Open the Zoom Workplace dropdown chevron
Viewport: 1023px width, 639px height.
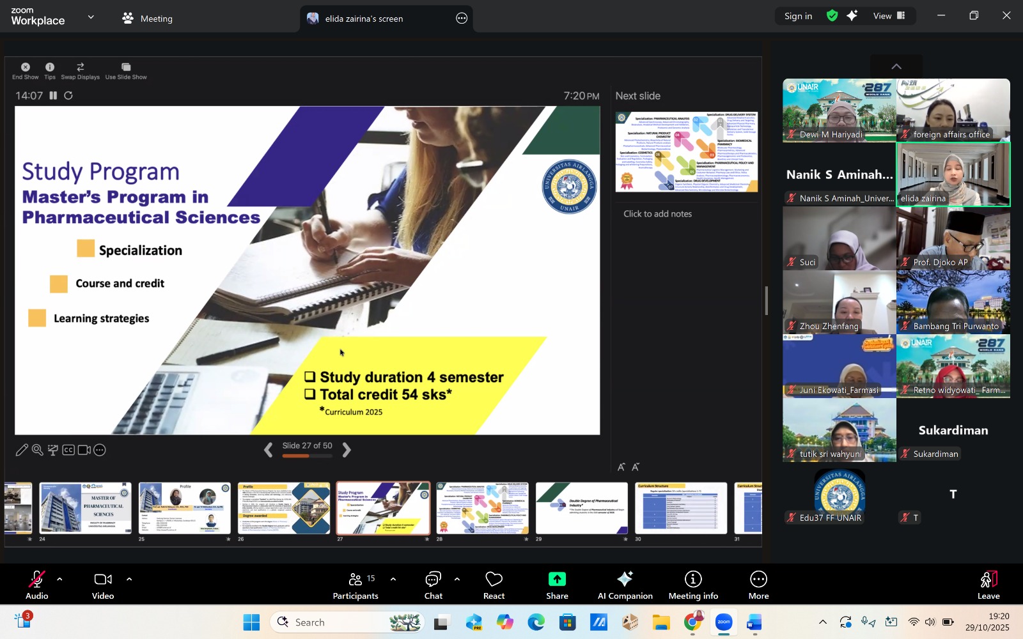point(91,17)
